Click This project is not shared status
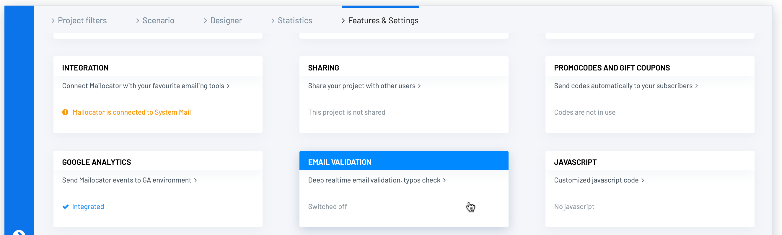 point(347,113)
